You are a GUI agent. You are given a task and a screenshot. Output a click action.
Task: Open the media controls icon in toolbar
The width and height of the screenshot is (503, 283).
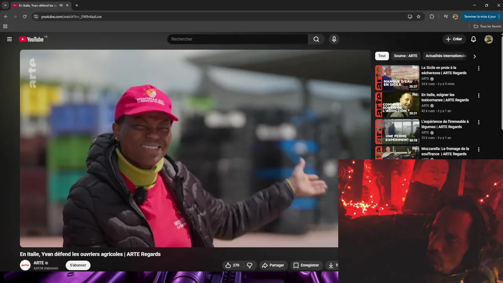446,17
